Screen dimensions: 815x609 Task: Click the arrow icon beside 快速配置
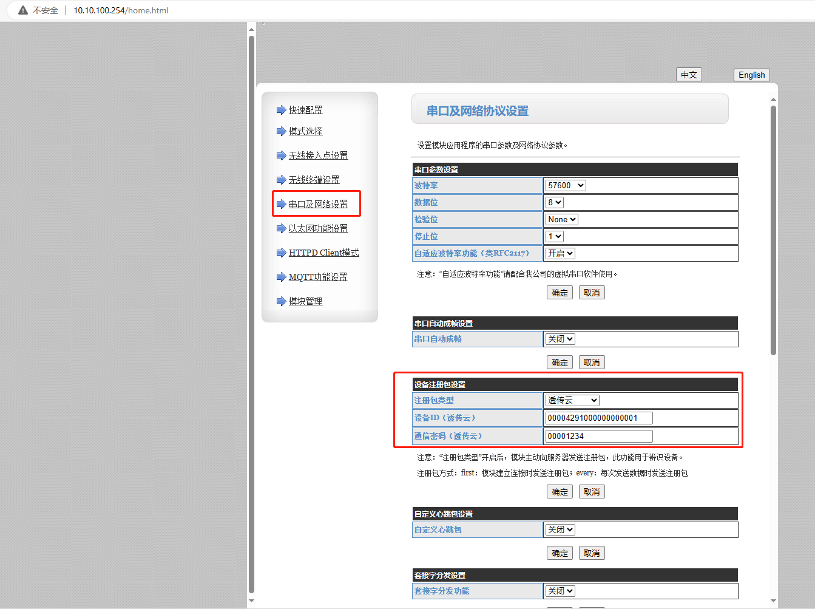(281, 110)
